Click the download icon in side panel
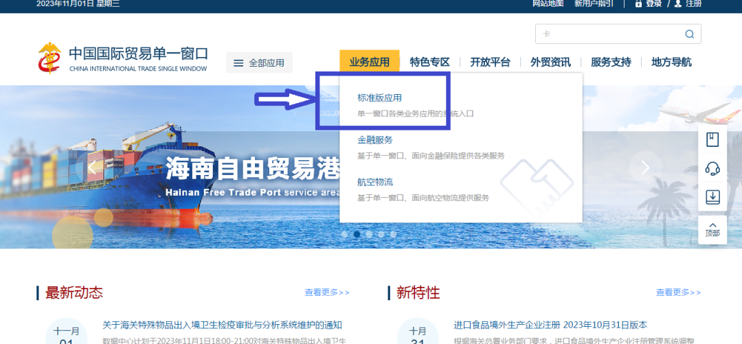This screenshot has height=344, width=742. tap(712, 197)
